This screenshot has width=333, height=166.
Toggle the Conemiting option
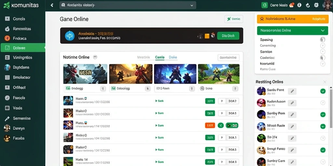[x=322, y=45]
